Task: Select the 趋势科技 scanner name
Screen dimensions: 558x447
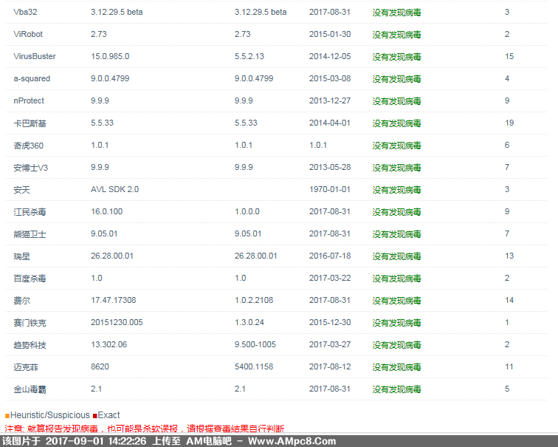Action: tap(30, 345)
